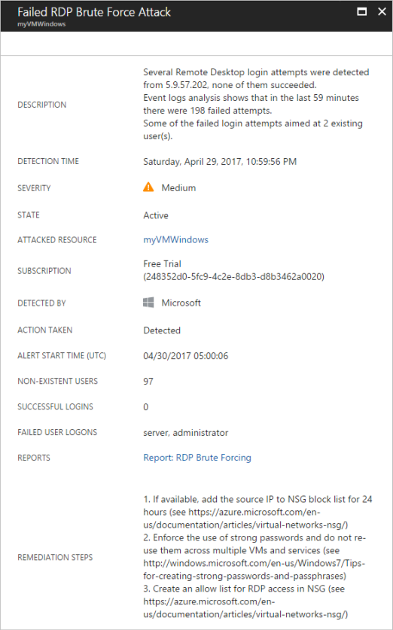The height and width of the screenshot is (630, 393).
Task: Click the attack description paragraph
Action: 256,105
